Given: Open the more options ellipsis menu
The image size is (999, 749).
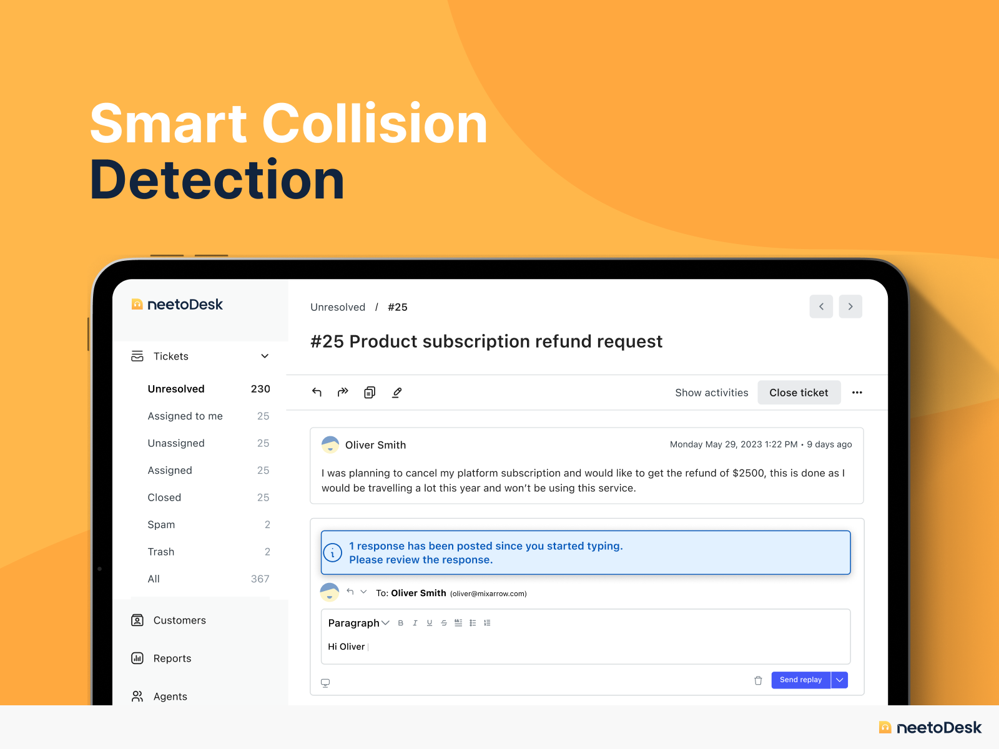Looking at the screenshot, I should point(857,392).
